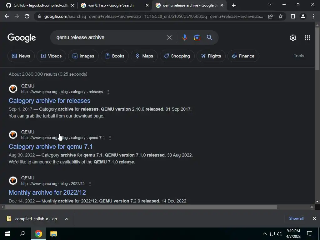Filter results by Videos

(x=52, y=56)
